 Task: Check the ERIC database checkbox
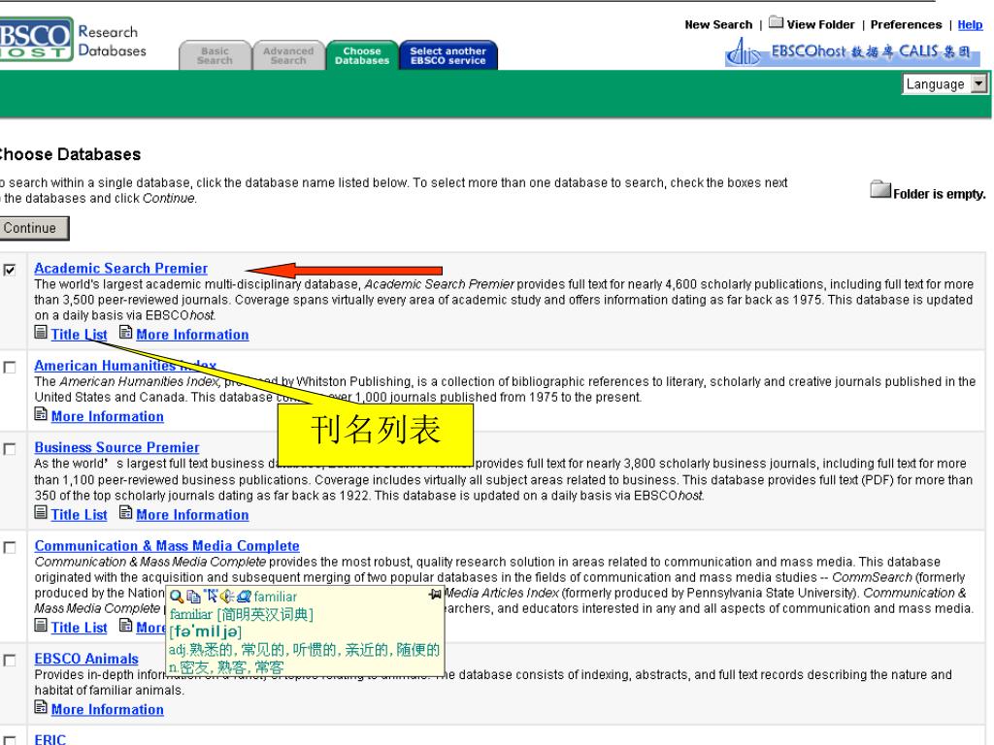[10, 740]
